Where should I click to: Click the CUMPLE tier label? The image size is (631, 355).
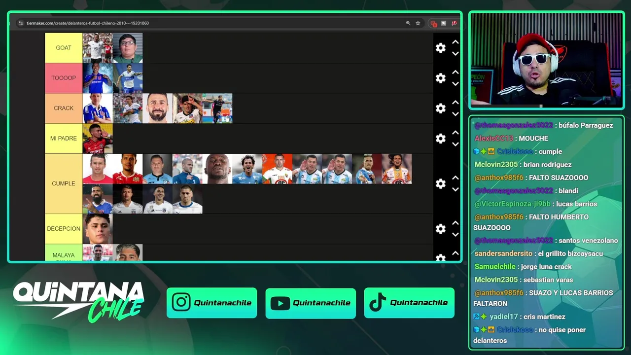(x=64, y=183)
